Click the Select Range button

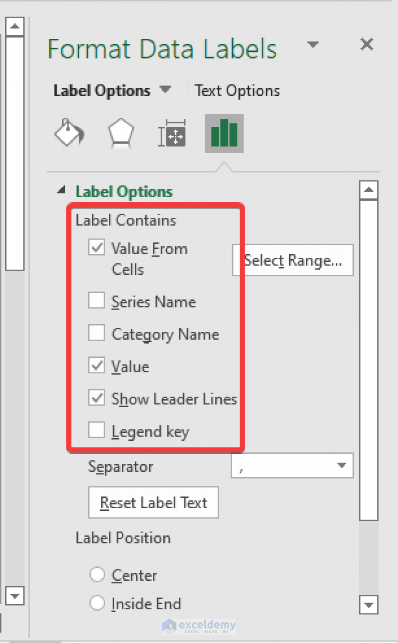point(292,260)
